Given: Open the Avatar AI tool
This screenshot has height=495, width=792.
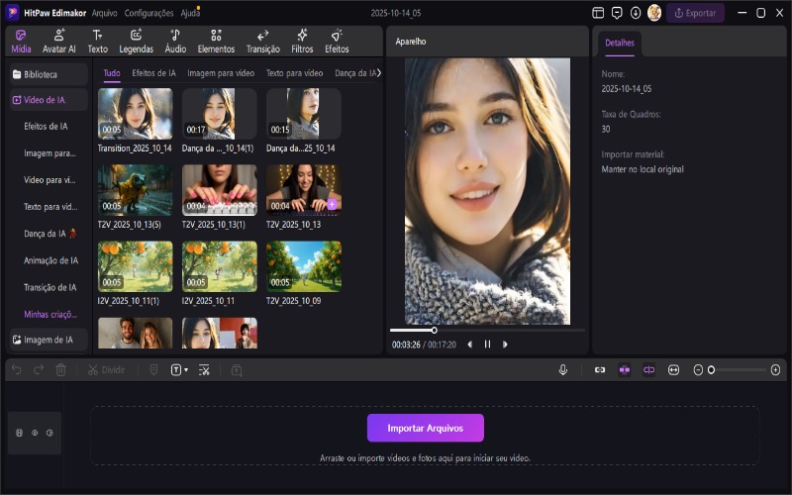Looking at the screenshot, I should pyautogui.click(x=58, y=40).
